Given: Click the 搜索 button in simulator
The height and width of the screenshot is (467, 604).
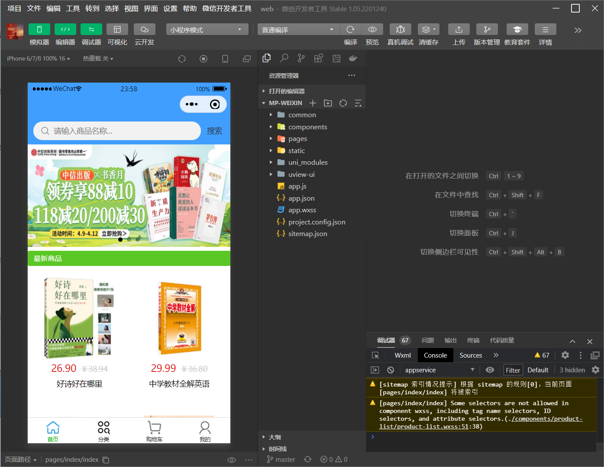Looking at the screenshot, I should [214, 131].
